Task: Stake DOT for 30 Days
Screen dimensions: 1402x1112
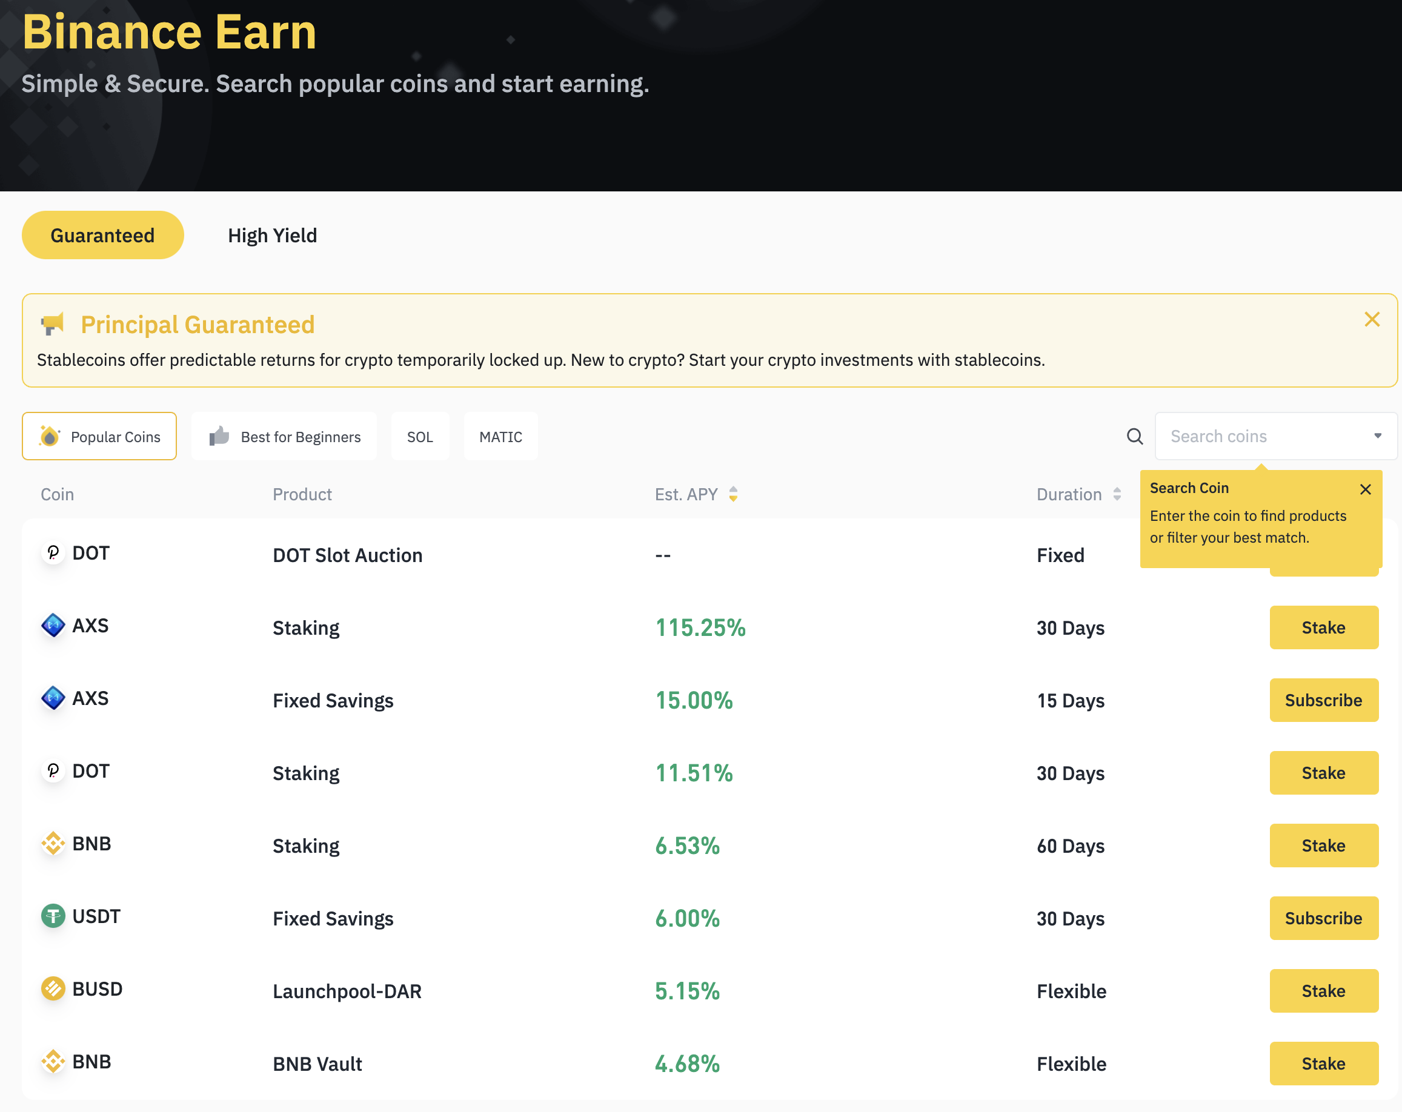Action: pos(1324,773)
